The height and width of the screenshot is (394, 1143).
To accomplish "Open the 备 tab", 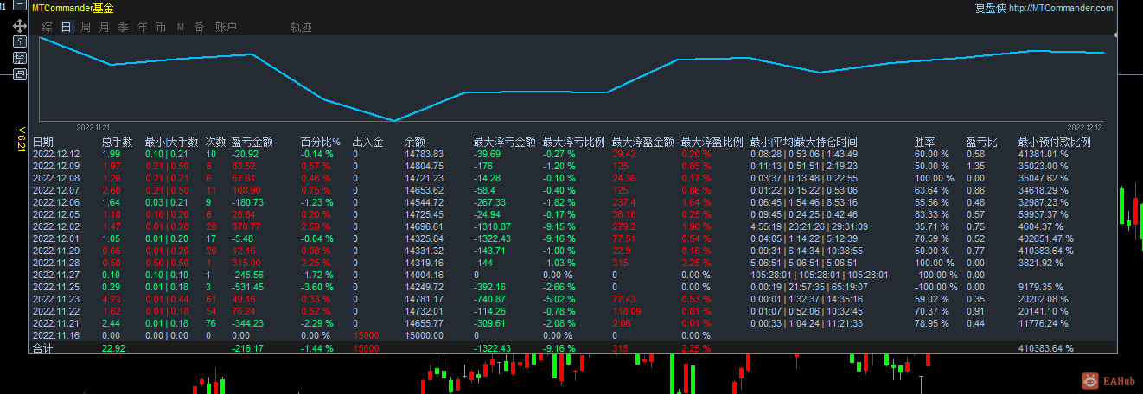I will click(199, 27).
